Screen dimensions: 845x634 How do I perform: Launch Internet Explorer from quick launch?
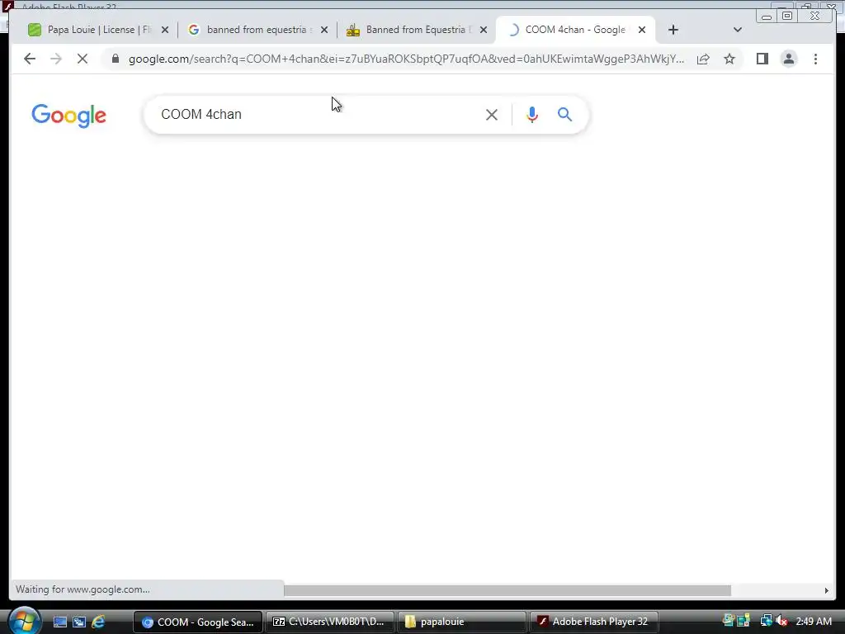coord(99,622)
